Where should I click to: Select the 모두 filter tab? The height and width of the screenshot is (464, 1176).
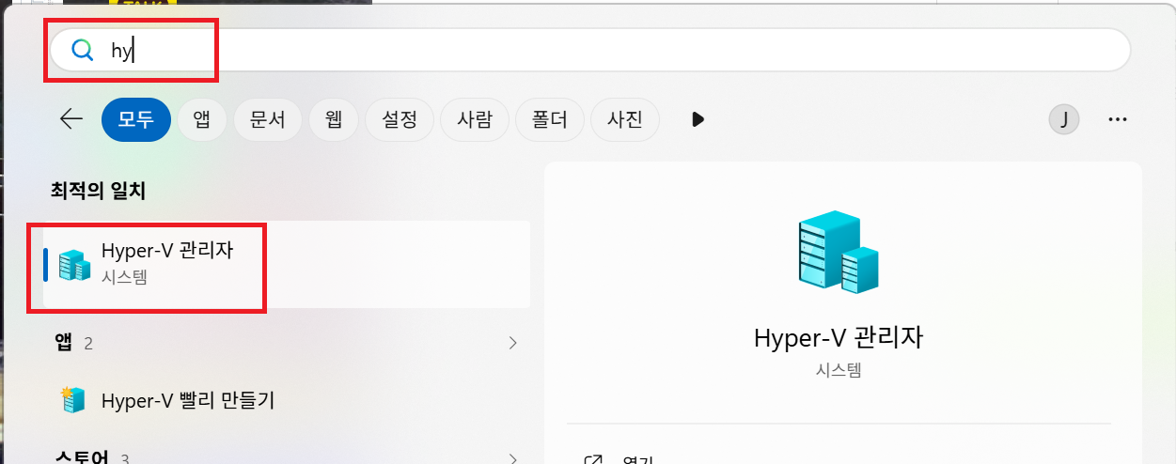pyautogui.click(x=136, y=119)
